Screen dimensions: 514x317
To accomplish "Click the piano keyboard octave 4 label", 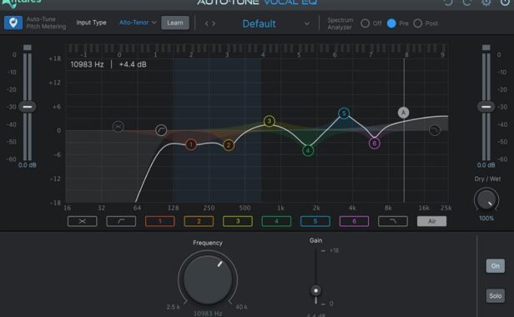I will point(263,55).
